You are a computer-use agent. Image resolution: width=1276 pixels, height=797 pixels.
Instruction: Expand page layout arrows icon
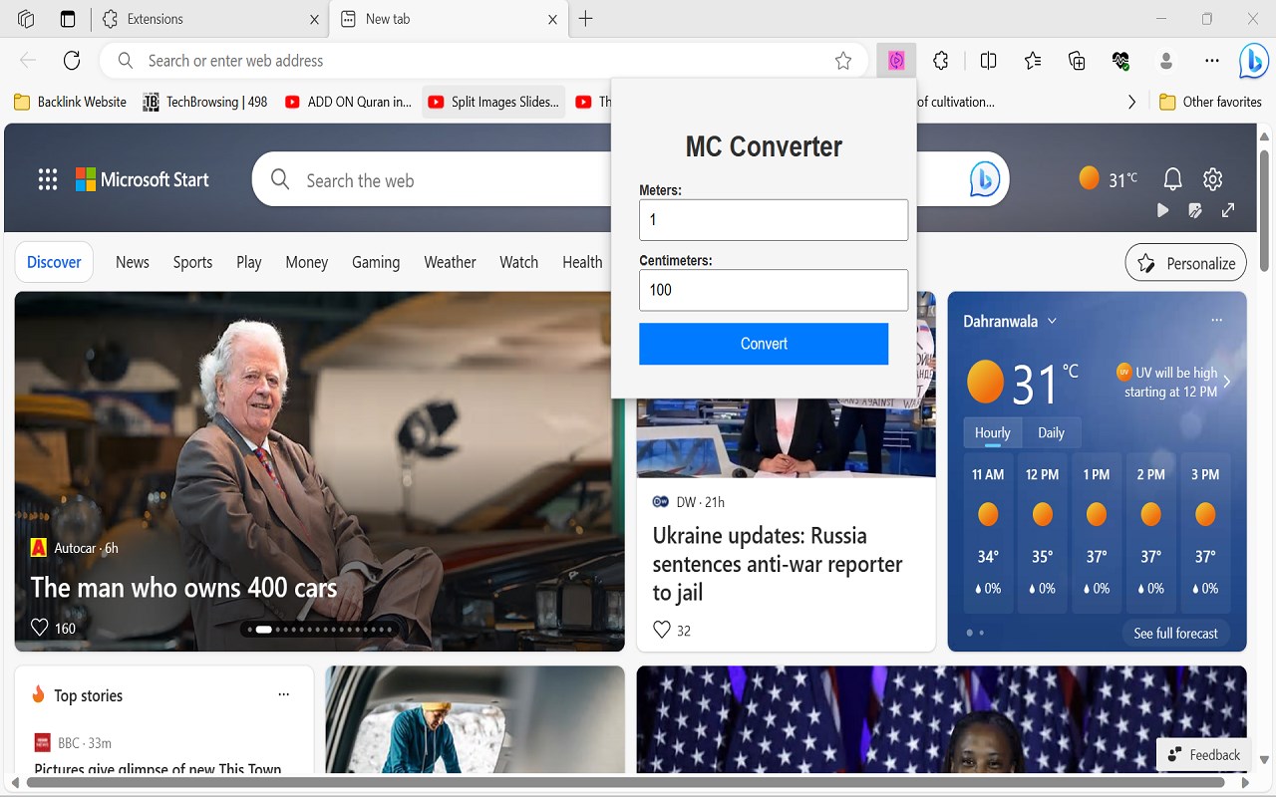(x=1228, y=210)
